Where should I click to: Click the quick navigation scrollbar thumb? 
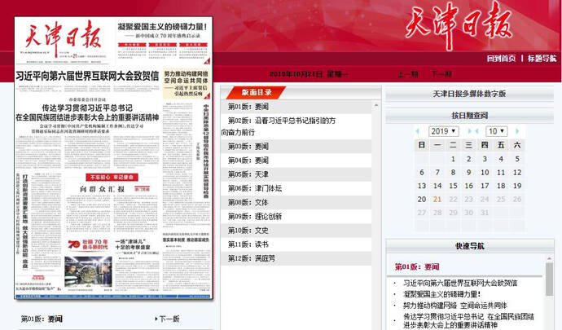click(x=549, y=279)
